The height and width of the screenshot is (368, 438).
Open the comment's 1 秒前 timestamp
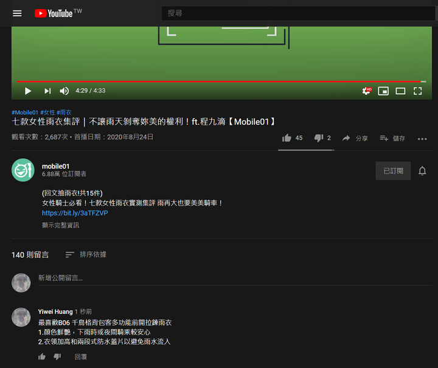click(x=83, y=311)
